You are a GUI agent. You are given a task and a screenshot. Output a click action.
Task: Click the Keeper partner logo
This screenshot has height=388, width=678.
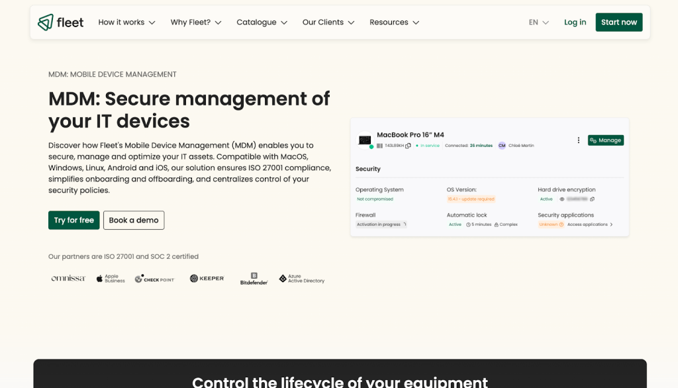(x=207, y=279)
